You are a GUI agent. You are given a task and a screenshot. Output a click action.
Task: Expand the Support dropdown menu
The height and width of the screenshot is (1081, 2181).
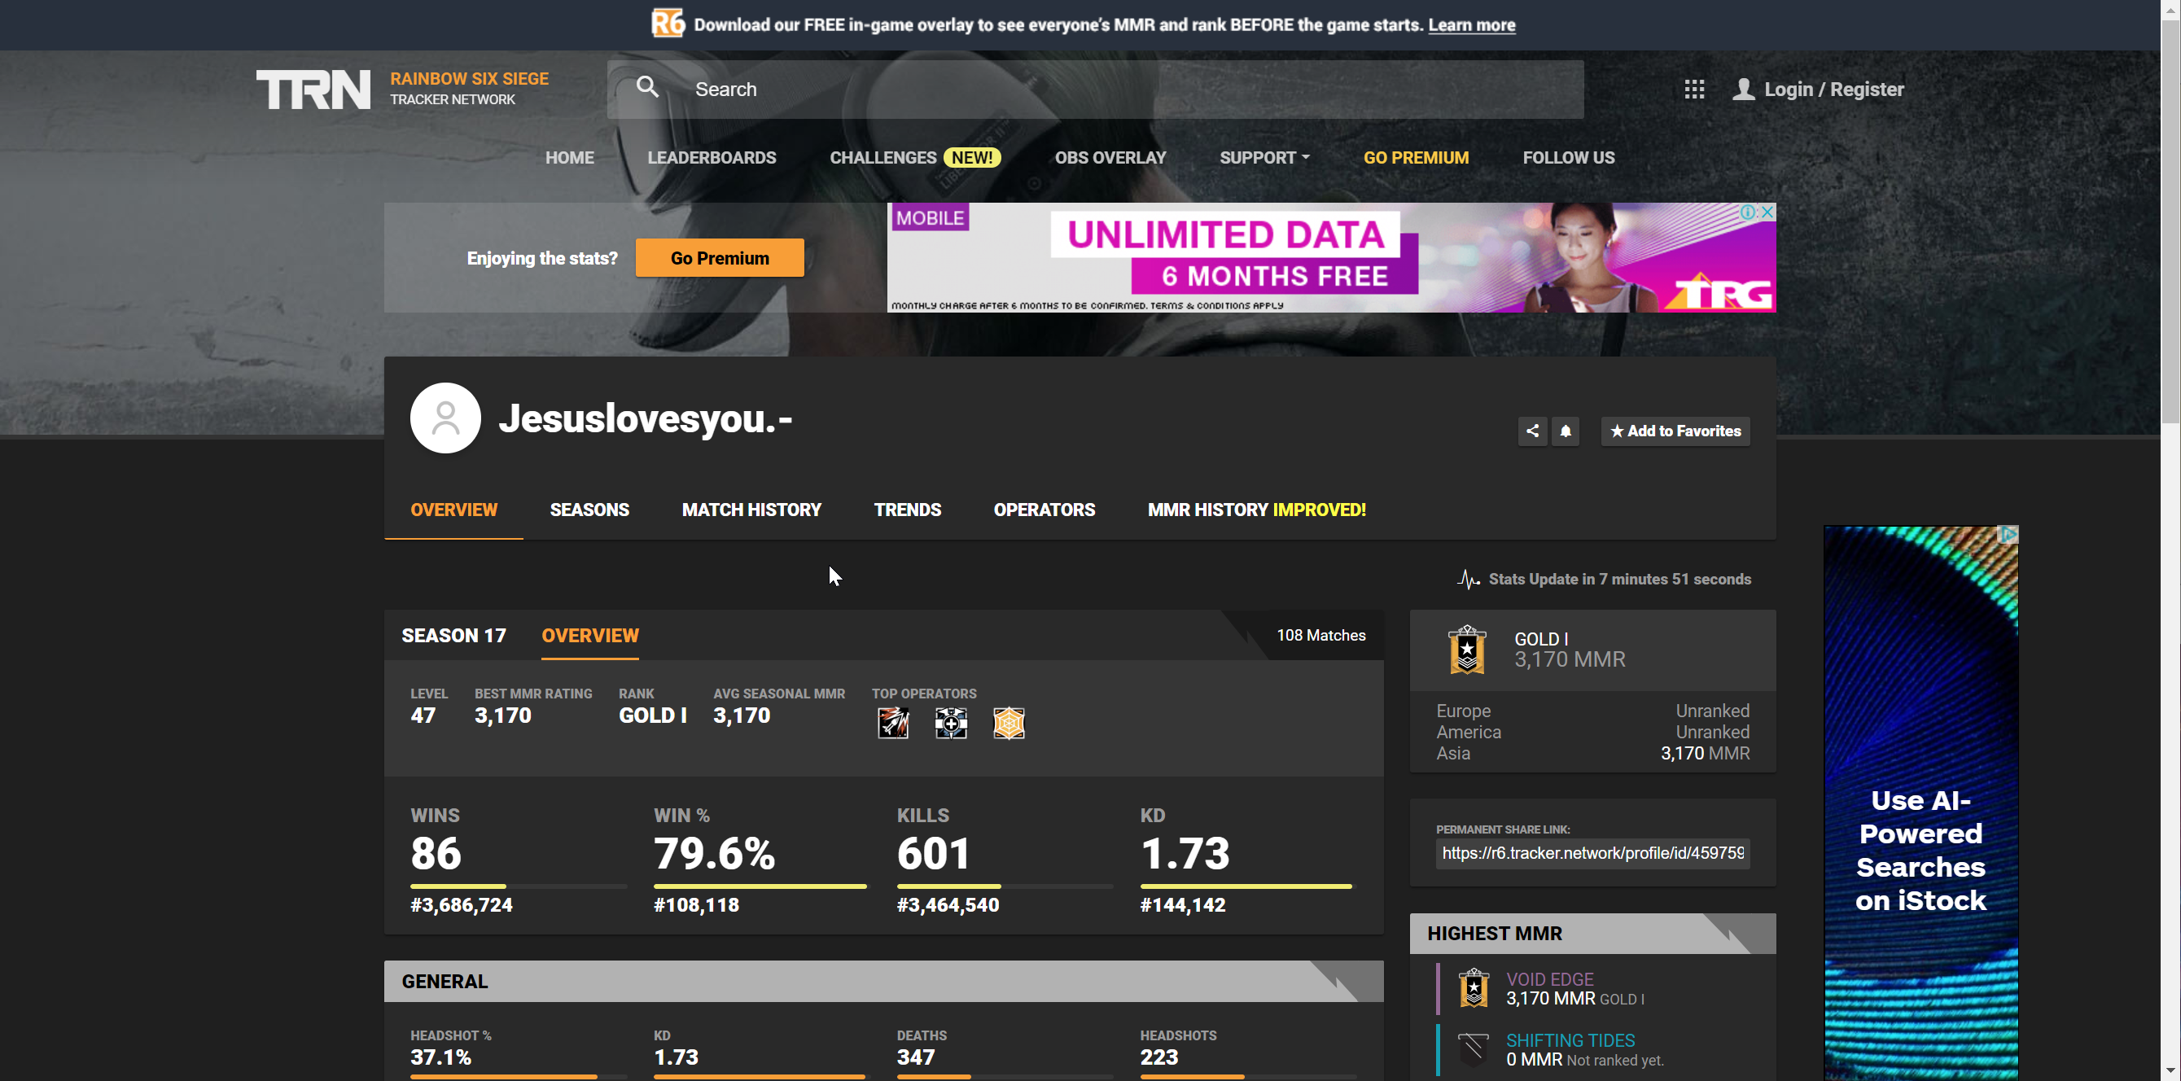[x=1264, y=157]
